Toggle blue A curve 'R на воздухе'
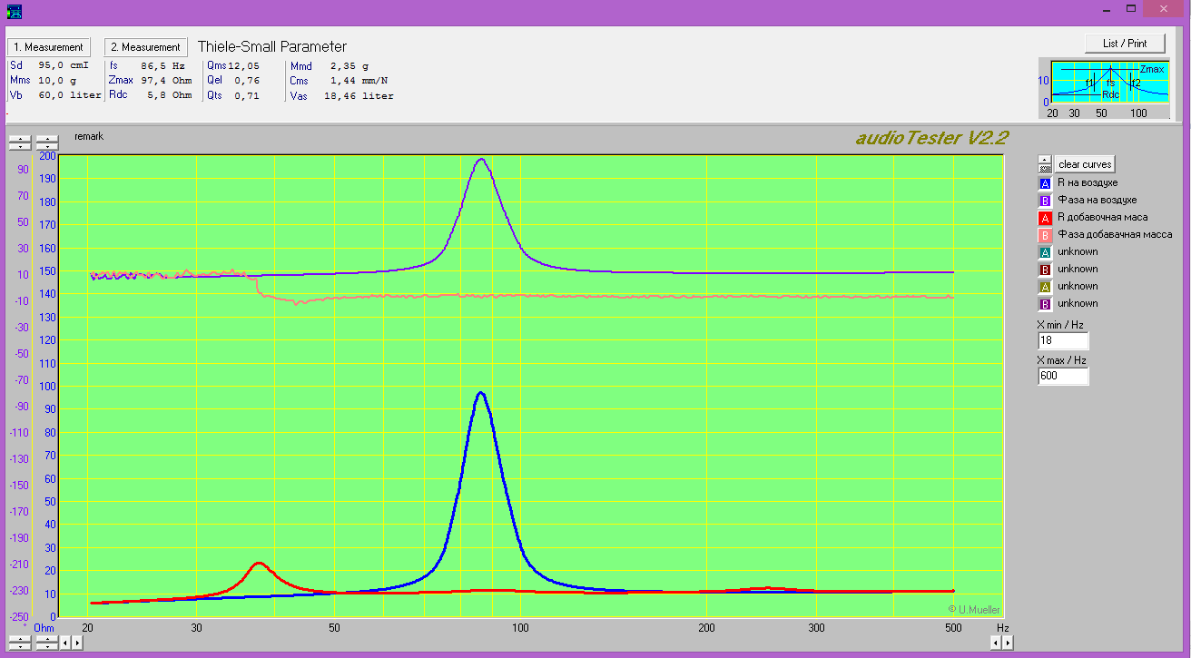The width and height of the screenshot is (1191, 658). click(1044, 183)
